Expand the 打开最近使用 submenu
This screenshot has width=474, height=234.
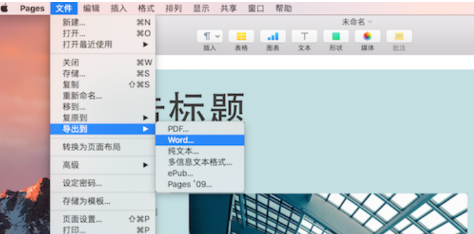[103, 44]
